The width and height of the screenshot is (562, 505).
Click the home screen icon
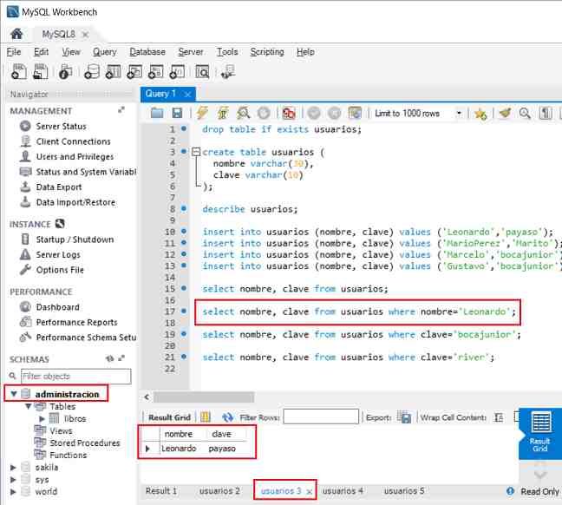16,34
